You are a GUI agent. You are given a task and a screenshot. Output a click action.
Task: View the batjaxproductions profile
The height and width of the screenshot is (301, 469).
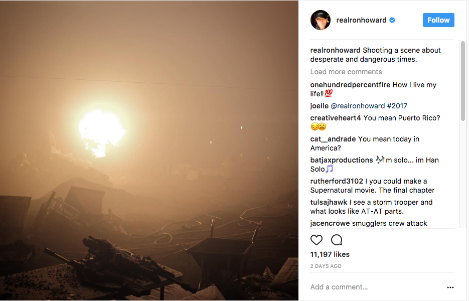pos(342,160)
